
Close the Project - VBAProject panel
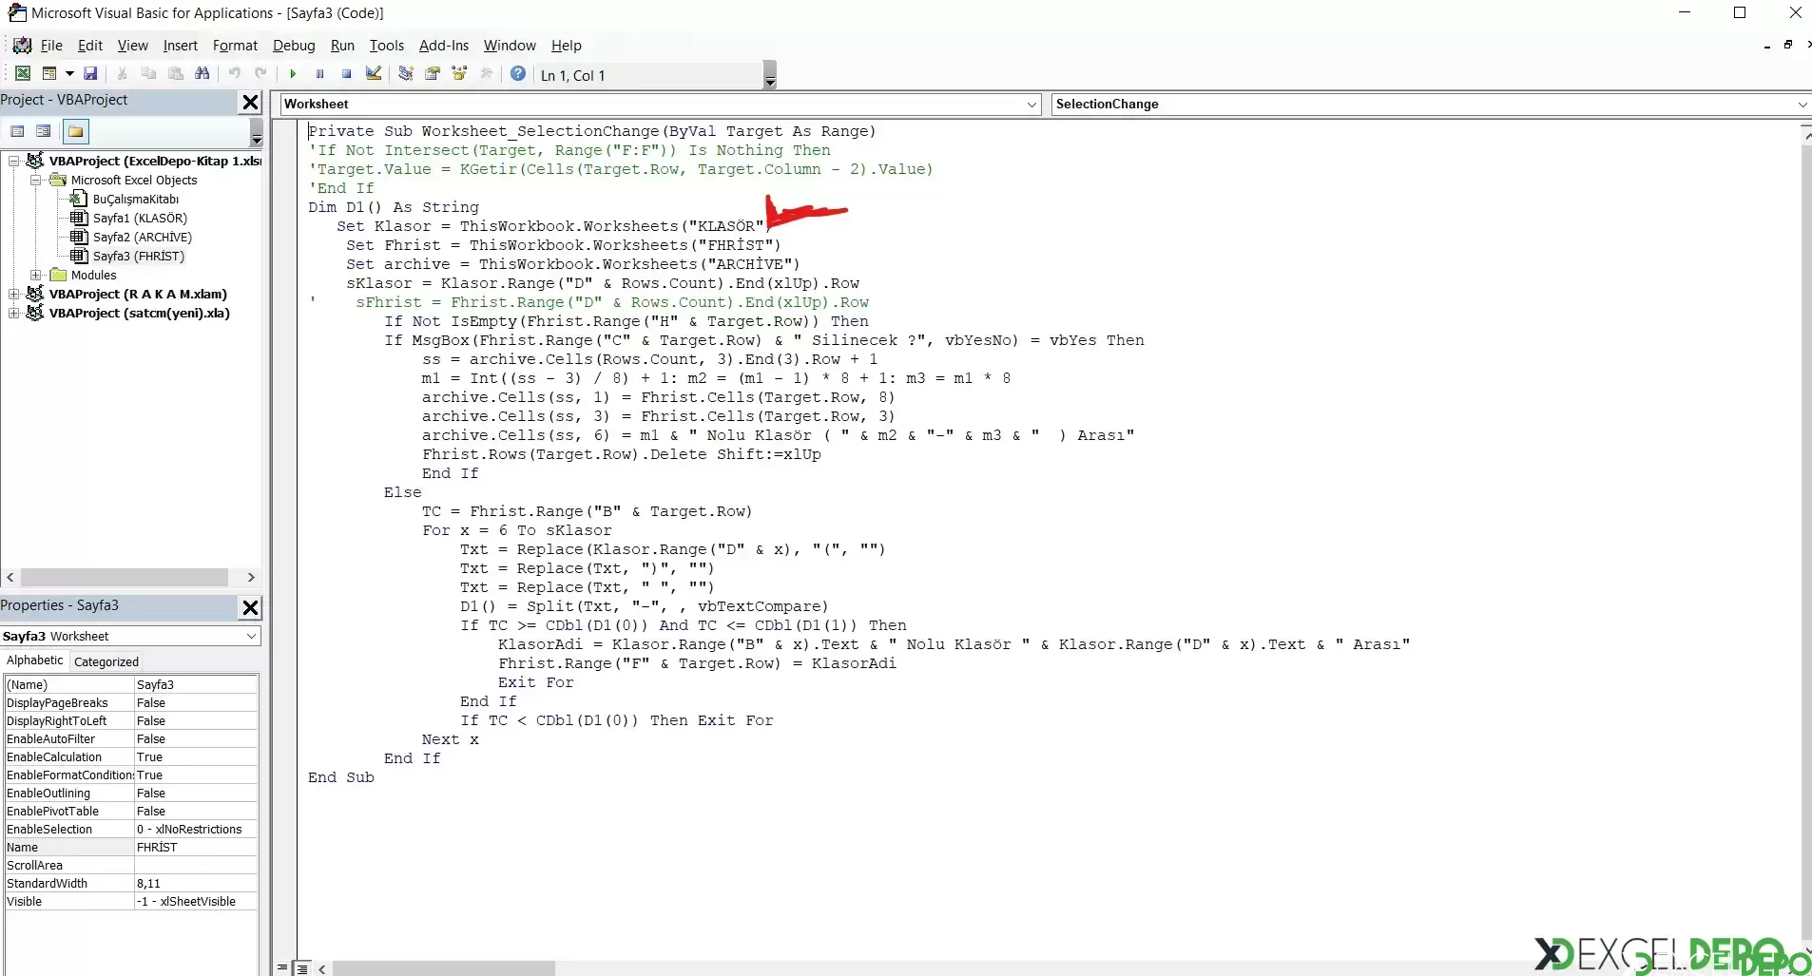click(250, 102)
